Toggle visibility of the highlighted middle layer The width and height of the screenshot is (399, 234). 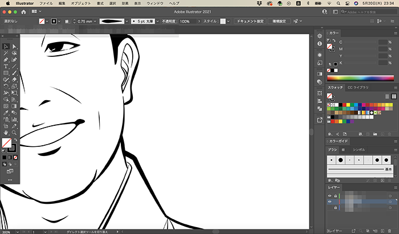coord(329,202)
